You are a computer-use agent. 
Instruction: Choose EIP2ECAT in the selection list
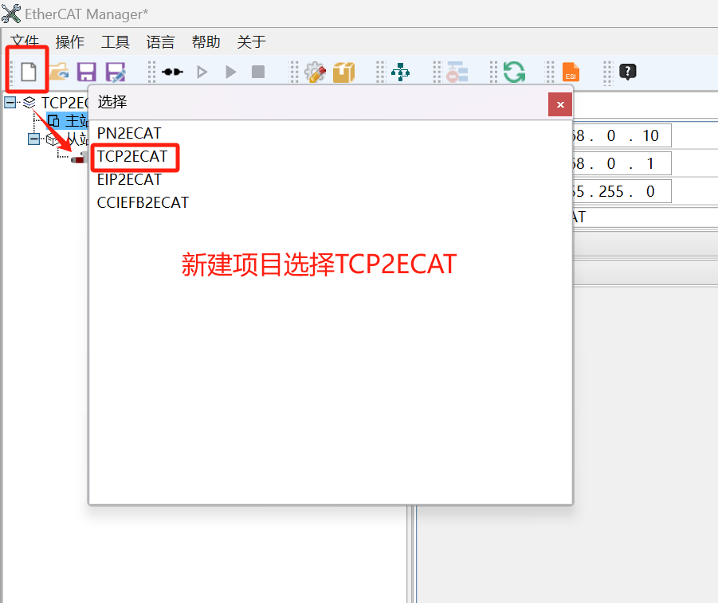click(x=129, y=179)
